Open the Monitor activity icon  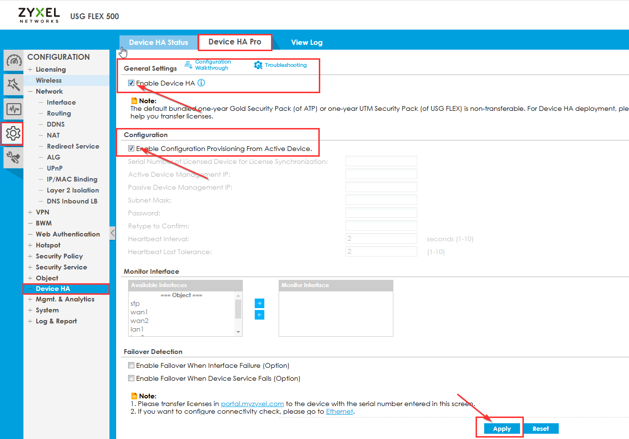click(x=13, y=109)
